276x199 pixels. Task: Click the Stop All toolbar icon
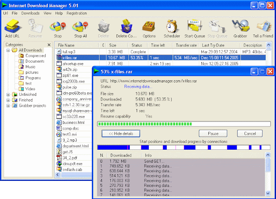[80, 26]
